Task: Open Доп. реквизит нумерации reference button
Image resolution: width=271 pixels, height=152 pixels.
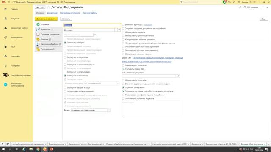Action: coord(178,76)
